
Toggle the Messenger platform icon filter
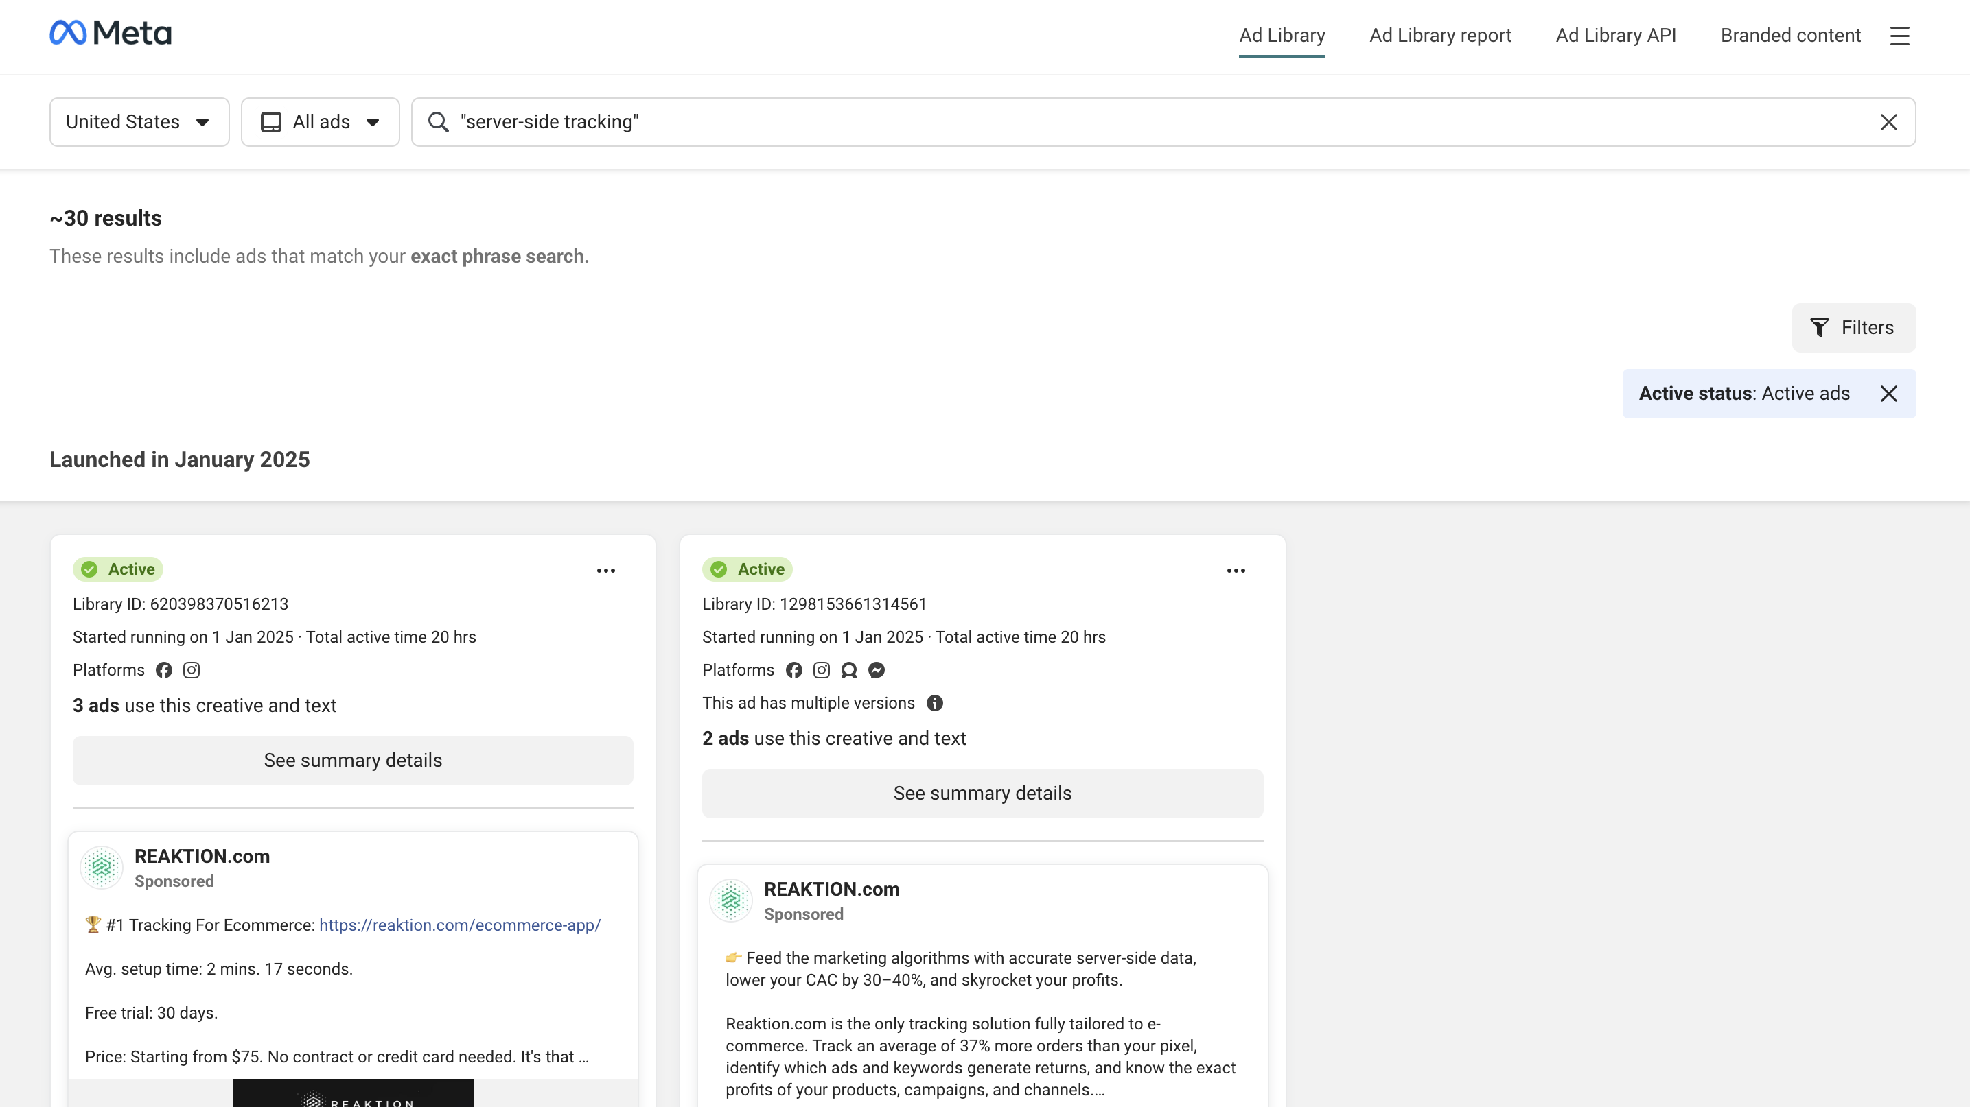pyautogui.click(x=877, y=669)
